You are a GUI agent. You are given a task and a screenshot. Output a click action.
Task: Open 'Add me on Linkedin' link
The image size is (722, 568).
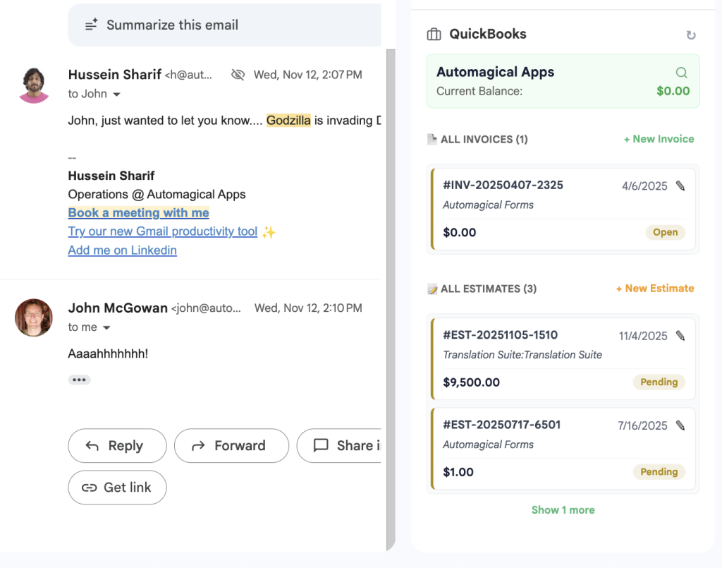(122, 250)
